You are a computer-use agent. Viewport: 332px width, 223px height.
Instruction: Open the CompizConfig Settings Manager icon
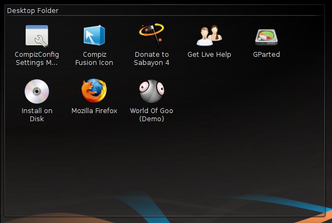37,36
